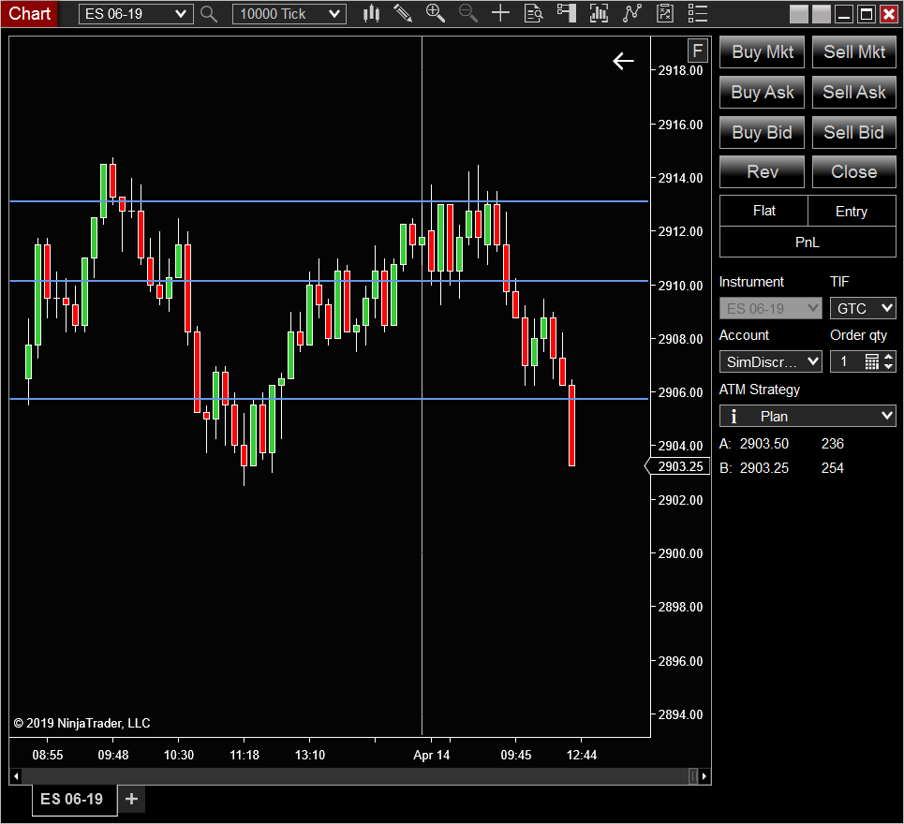Click the bid price 2903.25 in panel
This screenshot has width=904, height=824.
point(763,468)
